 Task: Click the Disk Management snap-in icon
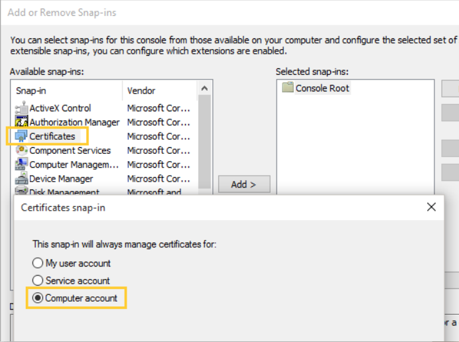(x=21, y=192)
